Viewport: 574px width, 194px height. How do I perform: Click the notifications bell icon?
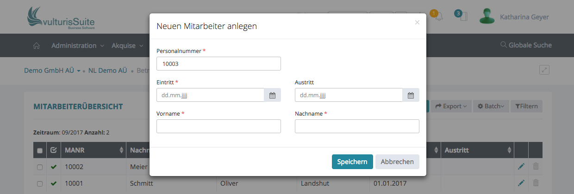click(438, 17)
